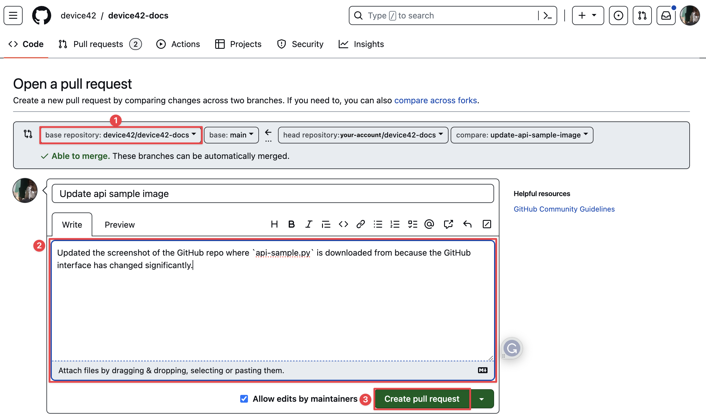Click the GitHub logo home icon
The image size is (706, 419).
coord(41,15)
